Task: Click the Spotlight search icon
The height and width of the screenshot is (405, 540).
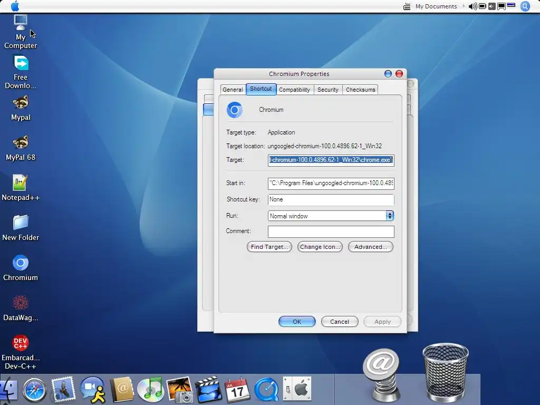Action: [x=525, y=6]
